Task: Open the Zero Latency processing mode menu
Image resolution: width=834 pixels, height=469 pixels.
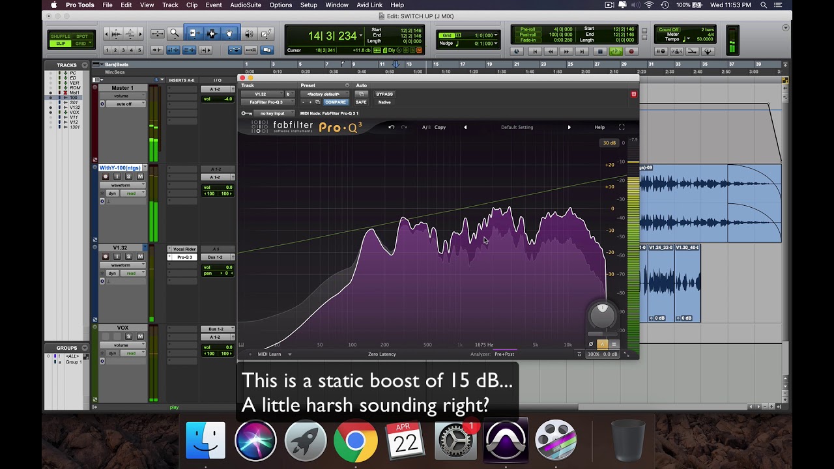Action: 382,354
